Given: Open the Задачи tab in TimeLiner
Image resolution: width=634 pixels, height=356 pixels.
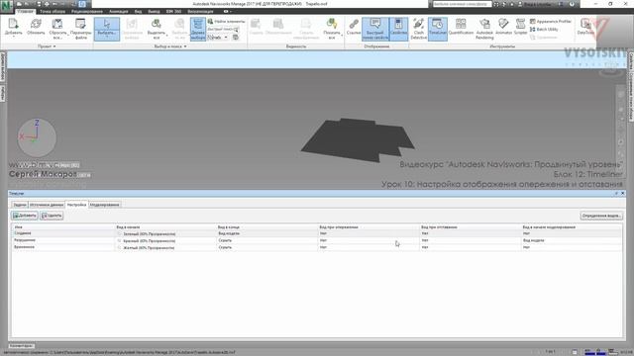Looking at the screenshot, I should pyautogui.click(x=20, y=205).
